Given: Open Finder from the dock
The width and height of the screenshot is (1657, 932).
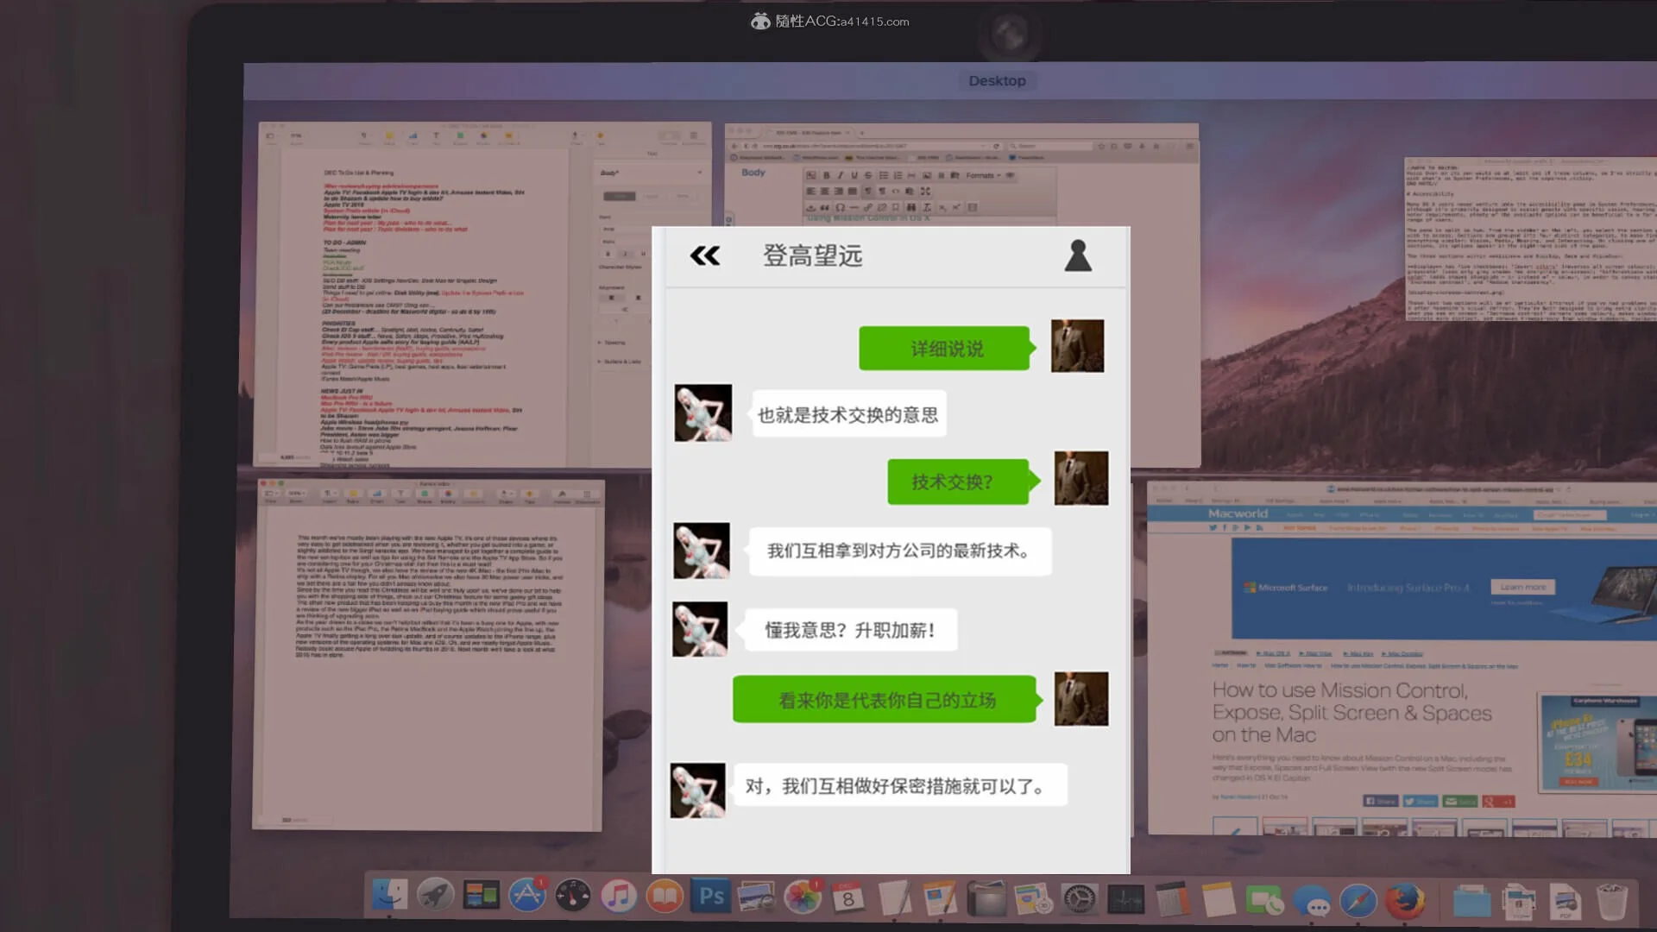Looking at the screenshot, I should 390,897.
